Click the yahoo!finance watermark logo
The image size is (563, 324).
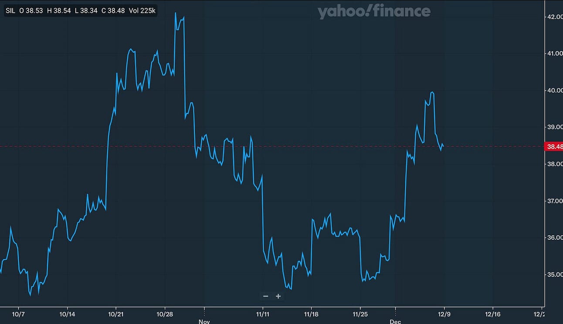[374, 12]
